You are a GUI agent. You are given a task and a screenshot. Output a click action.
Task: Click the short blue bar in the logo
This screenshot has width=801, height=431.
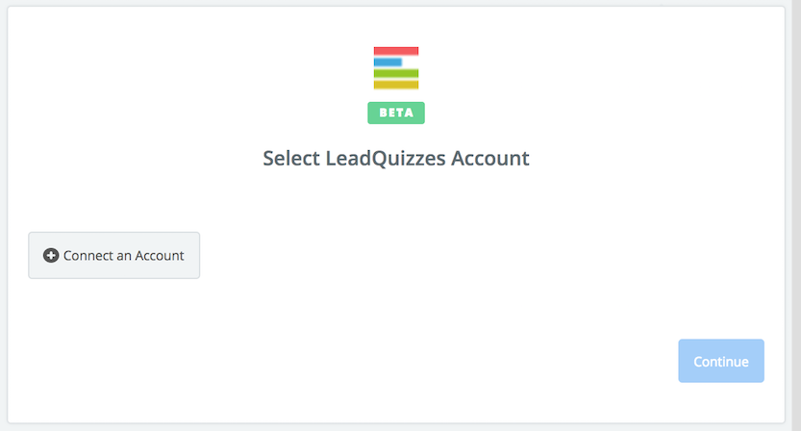point(388,62)
